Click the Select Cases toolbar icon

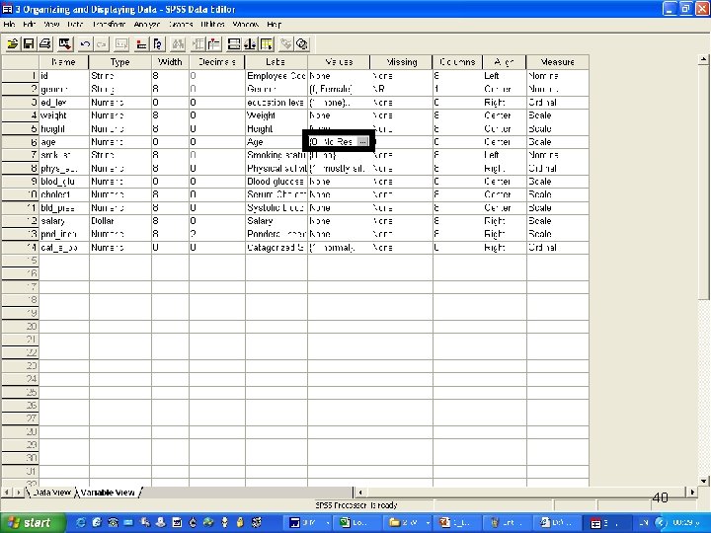[267, 44]
